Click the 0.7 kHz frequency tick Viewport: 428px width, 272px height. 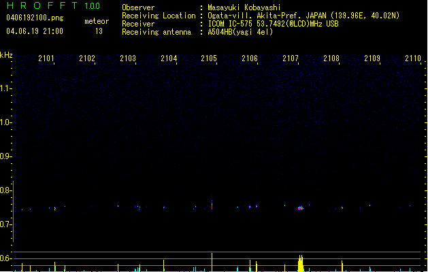(x=5, y=224)
